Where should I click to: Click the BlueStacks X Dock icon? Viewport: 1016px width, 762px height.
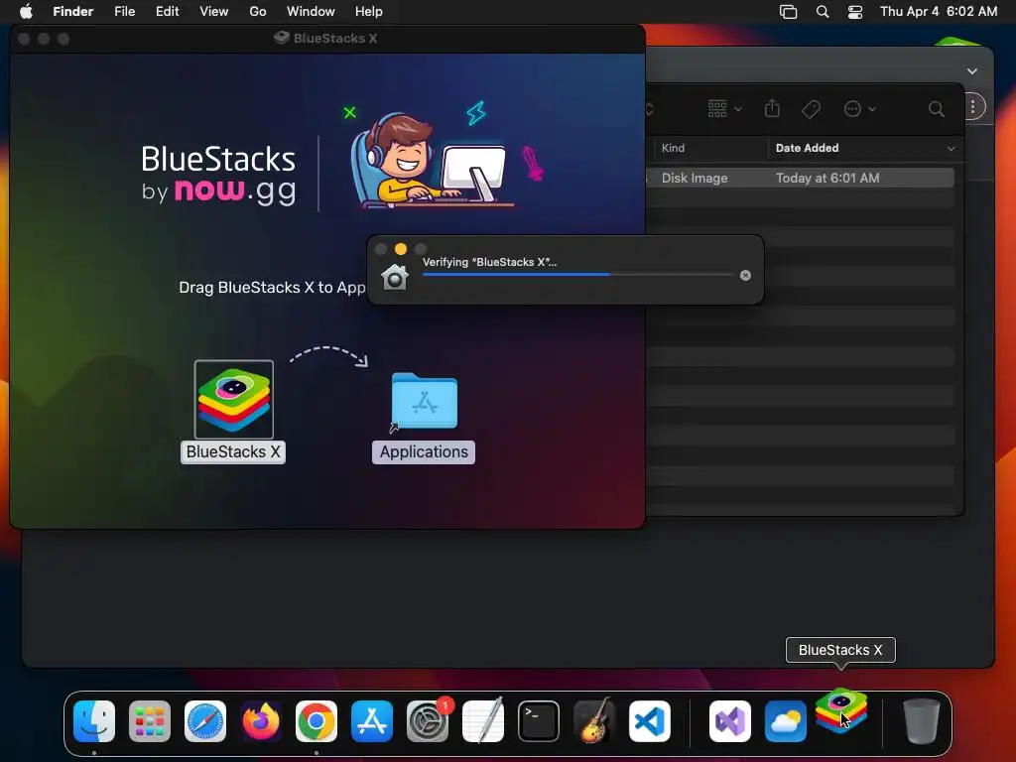[x=841, y=711]
